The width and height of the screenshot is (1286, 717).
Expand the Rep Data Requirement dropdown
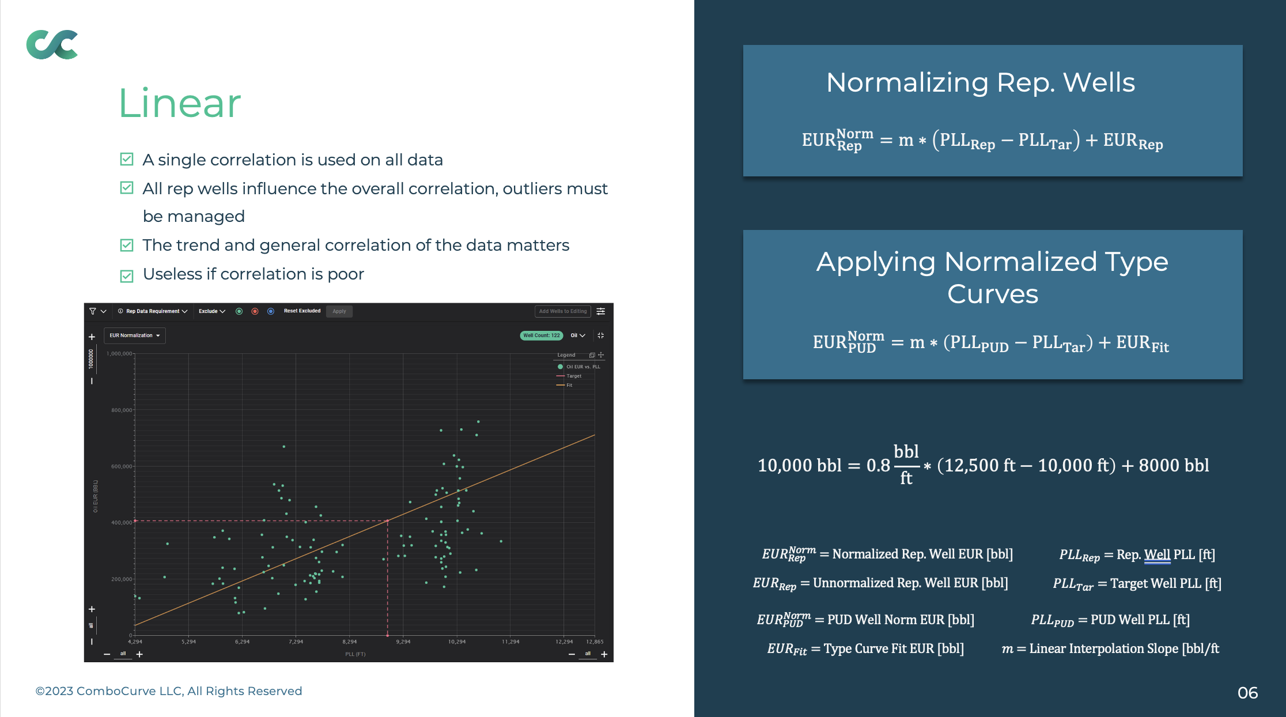tap(184, 311)
